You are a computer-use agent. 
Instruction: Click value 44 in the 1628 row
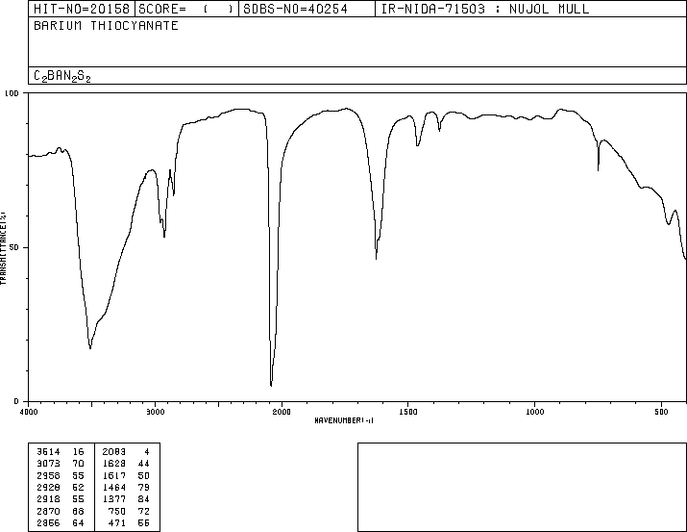tap(144, 464)
